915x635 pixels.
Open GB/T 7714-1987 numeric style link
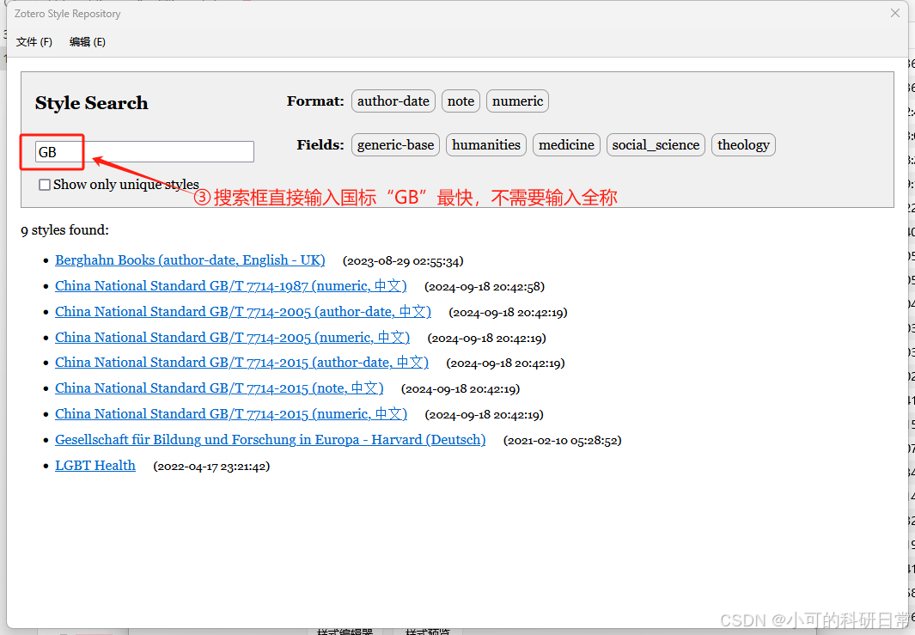(231, 286)
